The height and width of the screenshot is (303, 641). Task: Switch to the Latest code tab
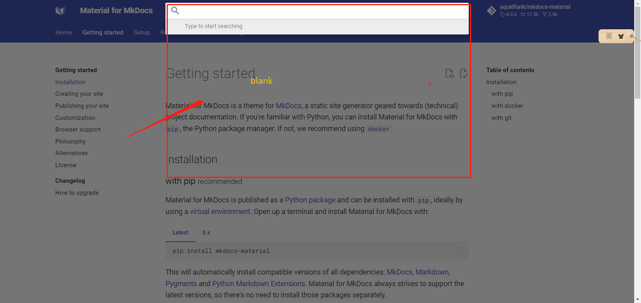[x=180, y=232]
